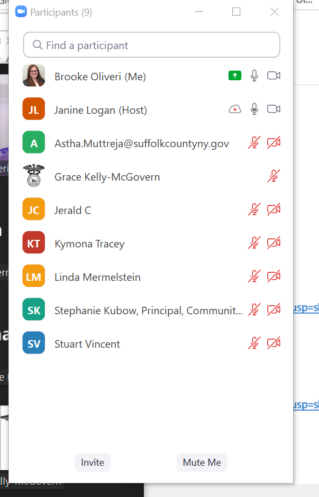Click Kymona Tracey's muted microphone icon
The width and height of the screenshot is (319, 497).
(254, 243)
